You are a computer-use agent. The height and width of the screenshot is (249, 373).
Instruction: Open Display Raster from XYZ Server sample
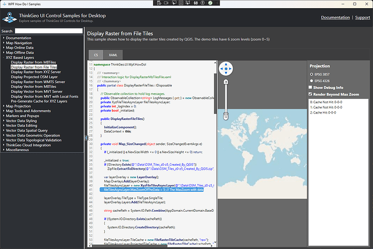click(x=36, y=72)
